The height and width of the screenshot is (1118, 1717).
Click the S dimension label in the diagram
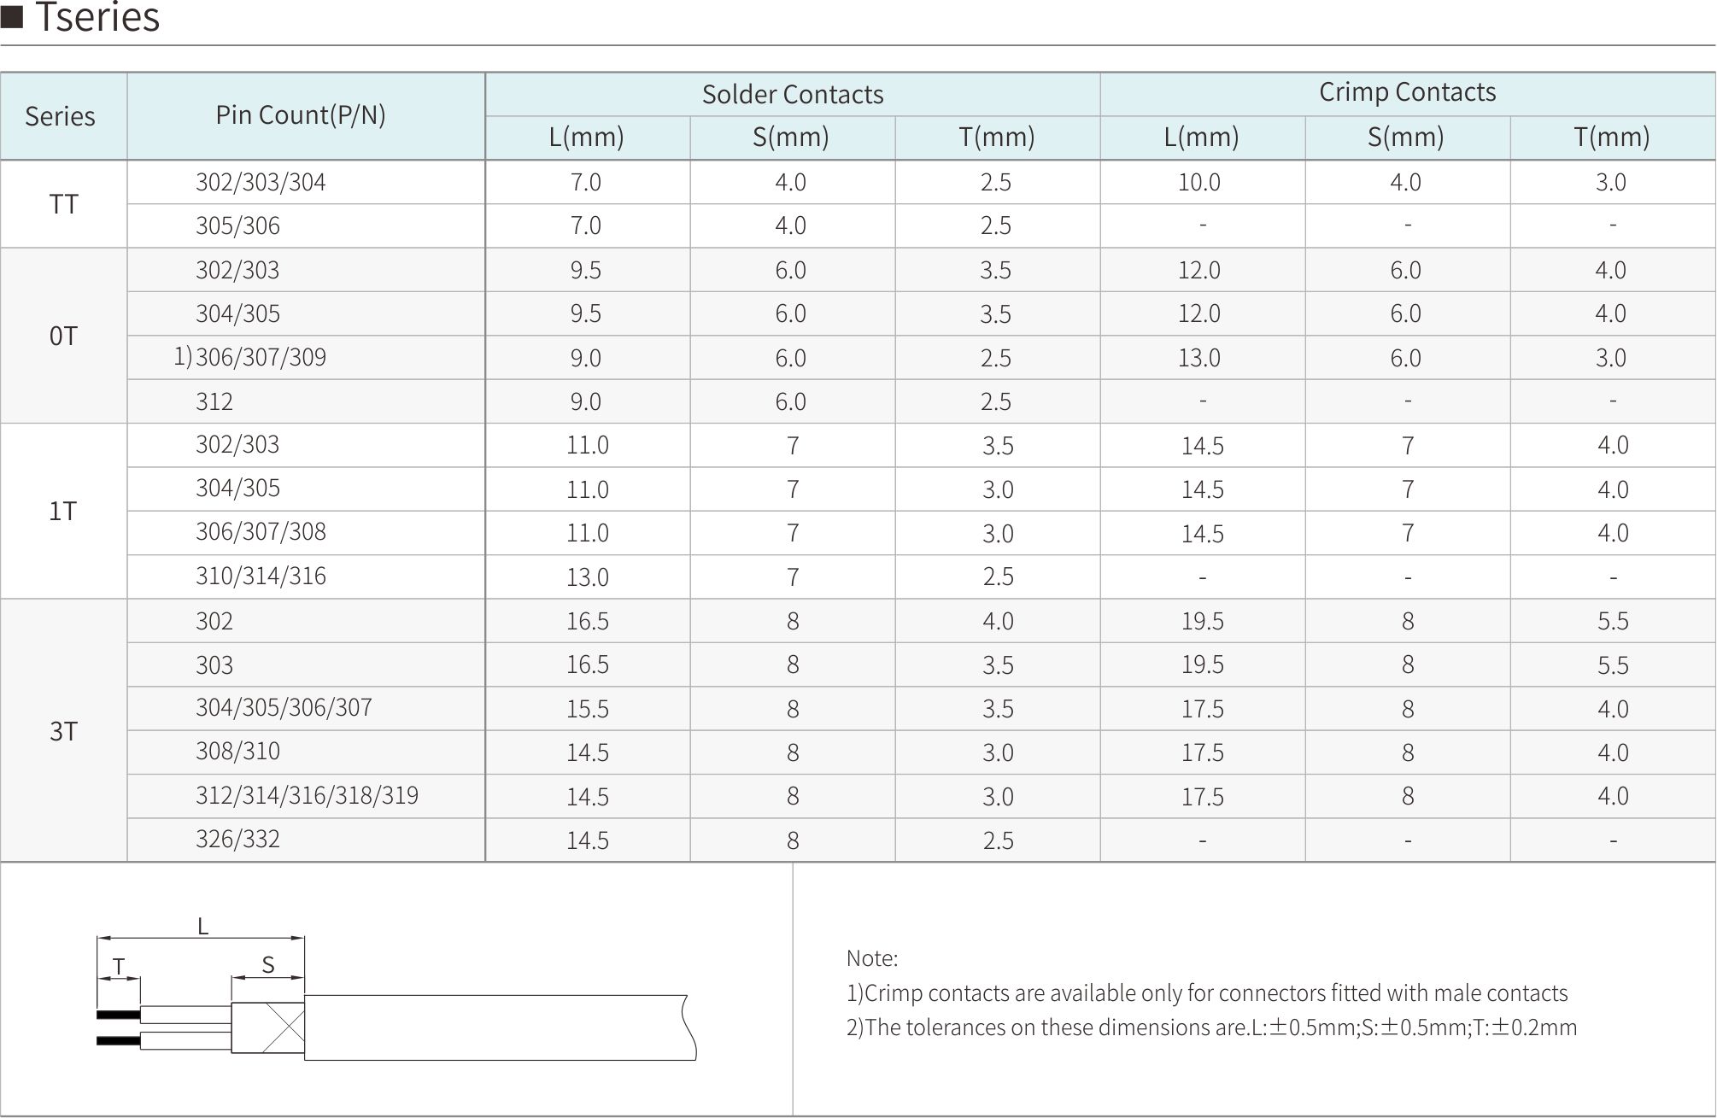(x=268, y=965)
